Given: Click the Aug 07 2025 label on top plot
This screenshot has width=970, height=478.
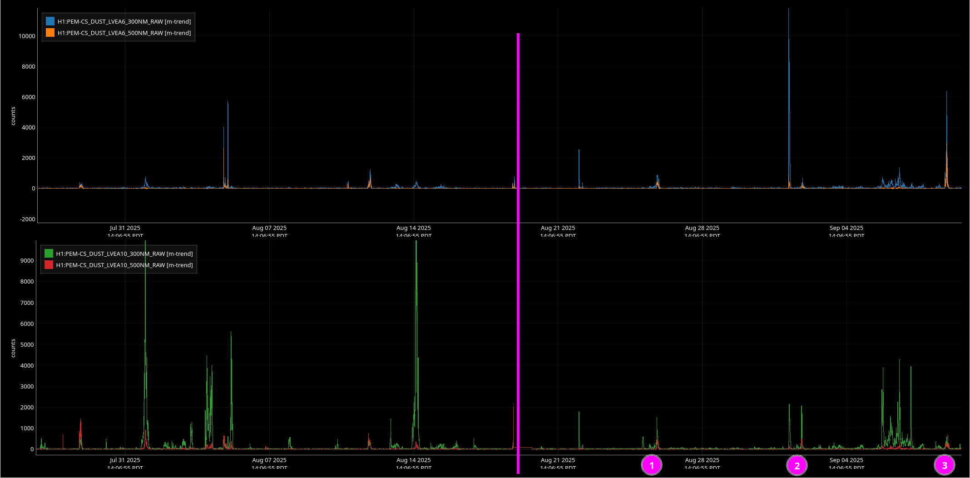Looking at the screenshot, I should (269, 228).
